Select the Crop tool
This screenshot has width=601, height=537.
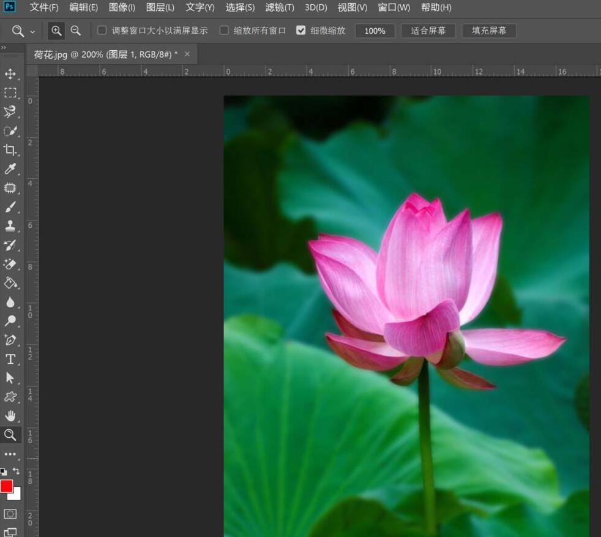point(10,150)
